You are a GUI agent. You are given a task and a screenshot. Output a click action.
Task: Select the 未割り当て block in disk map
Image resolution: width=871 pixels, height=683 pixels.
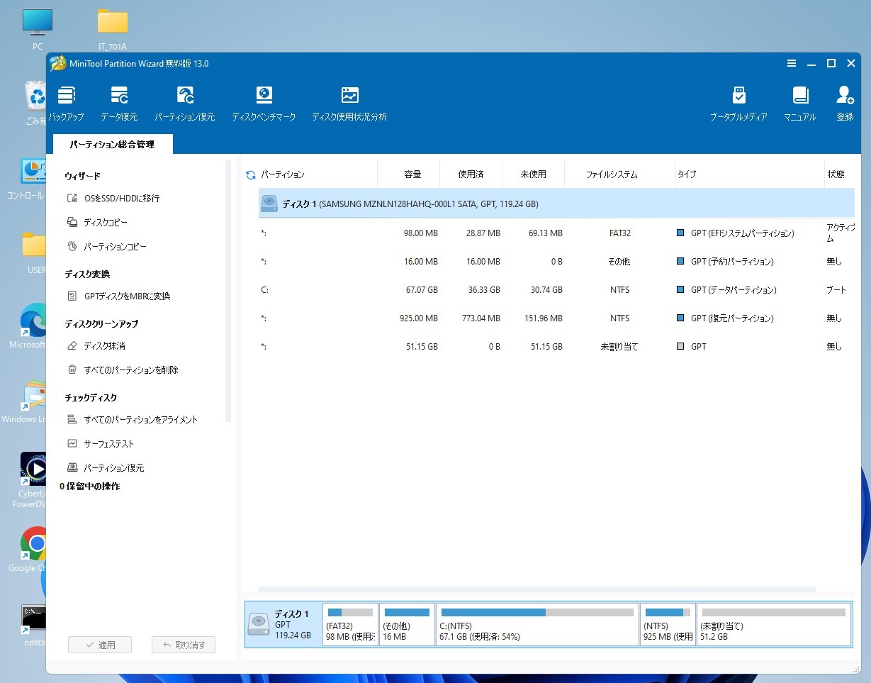(x=774, y=624)
